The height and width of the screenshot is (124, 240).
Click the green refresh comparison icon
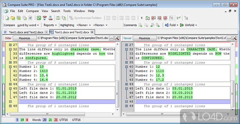[x=39, y=18]
